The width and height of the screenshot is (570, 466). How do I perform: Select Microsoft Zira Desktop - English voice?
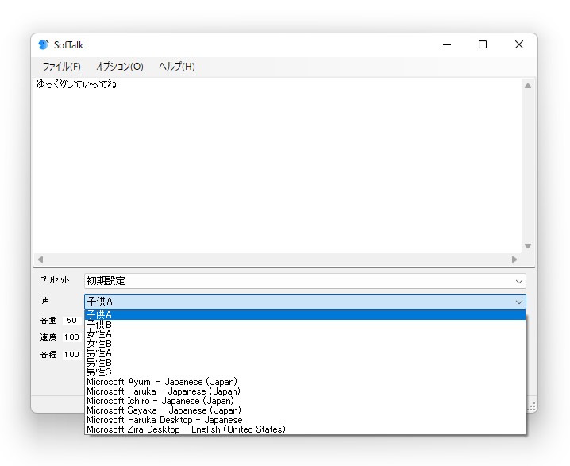(x=305, y=429)
